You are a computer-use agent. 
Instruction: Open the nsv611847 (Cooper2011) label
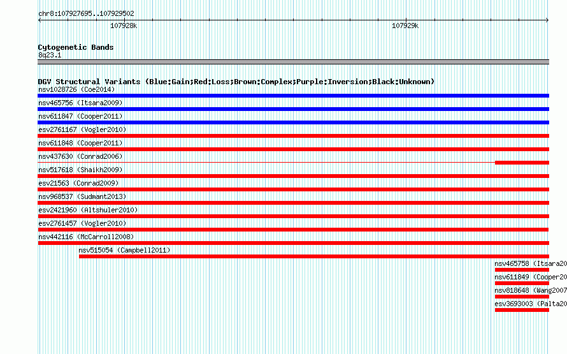[80, 116]
